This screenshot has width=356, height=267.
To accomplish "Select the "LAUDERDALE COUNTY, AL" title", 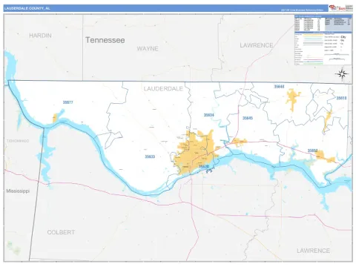I will pyautogui.click(x=27, y=8).
